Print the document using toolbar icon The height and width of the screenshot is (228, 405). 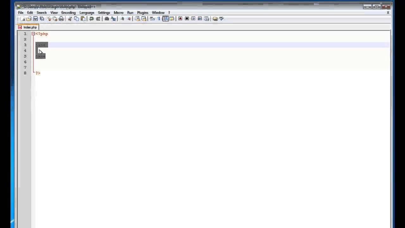[x=61, y=19]
